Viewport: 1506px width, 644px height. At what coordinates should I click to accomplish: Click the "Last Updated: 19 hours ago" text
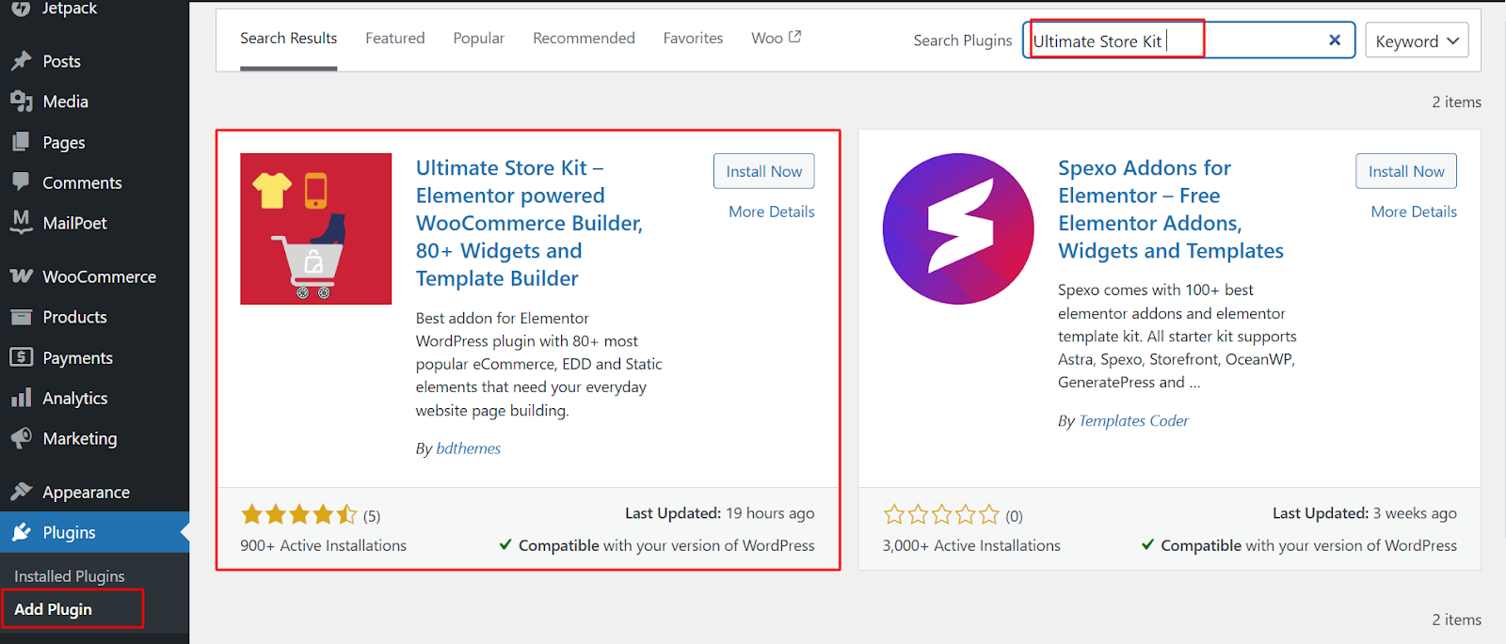click(720, 513)
